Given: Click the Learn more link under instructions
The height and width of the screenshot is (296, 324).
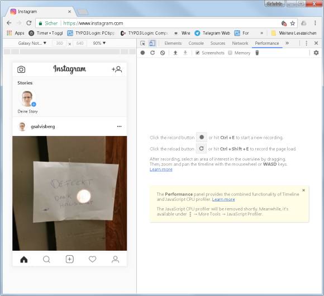Looking at the screenshot, I should [161, 170].
